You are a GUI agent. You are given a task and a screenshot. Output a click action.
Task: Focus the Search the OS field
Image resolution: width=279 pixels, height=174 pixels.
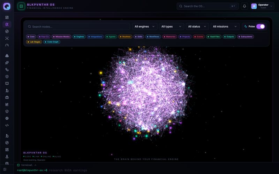tap(208, 6)
